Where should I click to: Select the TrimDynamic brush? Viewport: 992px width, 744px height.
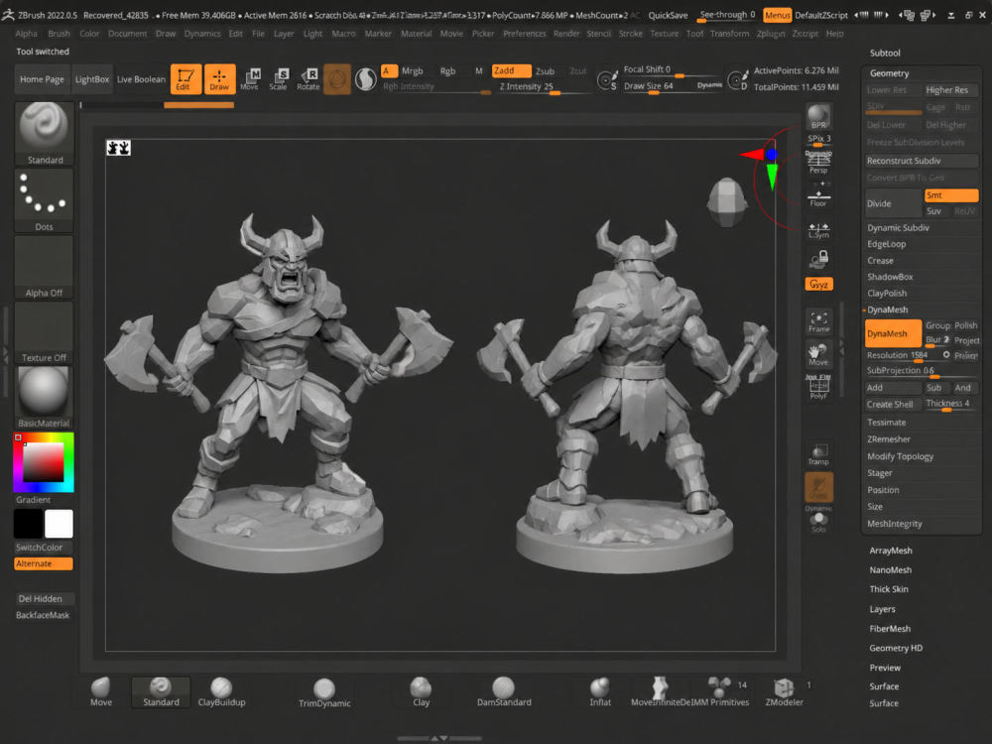click(324, 692)
